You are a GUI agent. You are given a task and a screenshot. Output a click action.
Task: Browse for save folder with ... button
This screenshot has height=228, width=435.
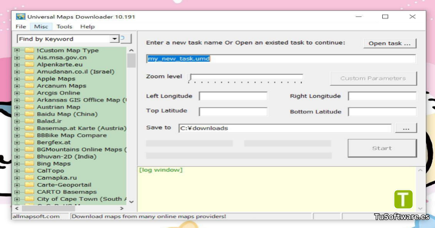pos(406,129)
